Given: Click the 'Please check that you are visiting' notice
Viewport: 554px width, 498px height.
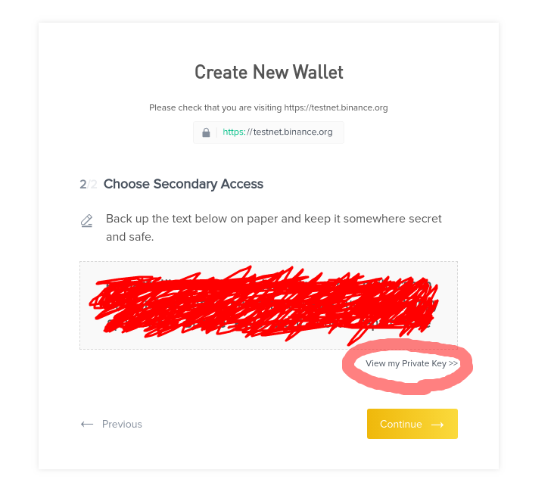Looking at the screenshot, I should click(x=269, y=107).
